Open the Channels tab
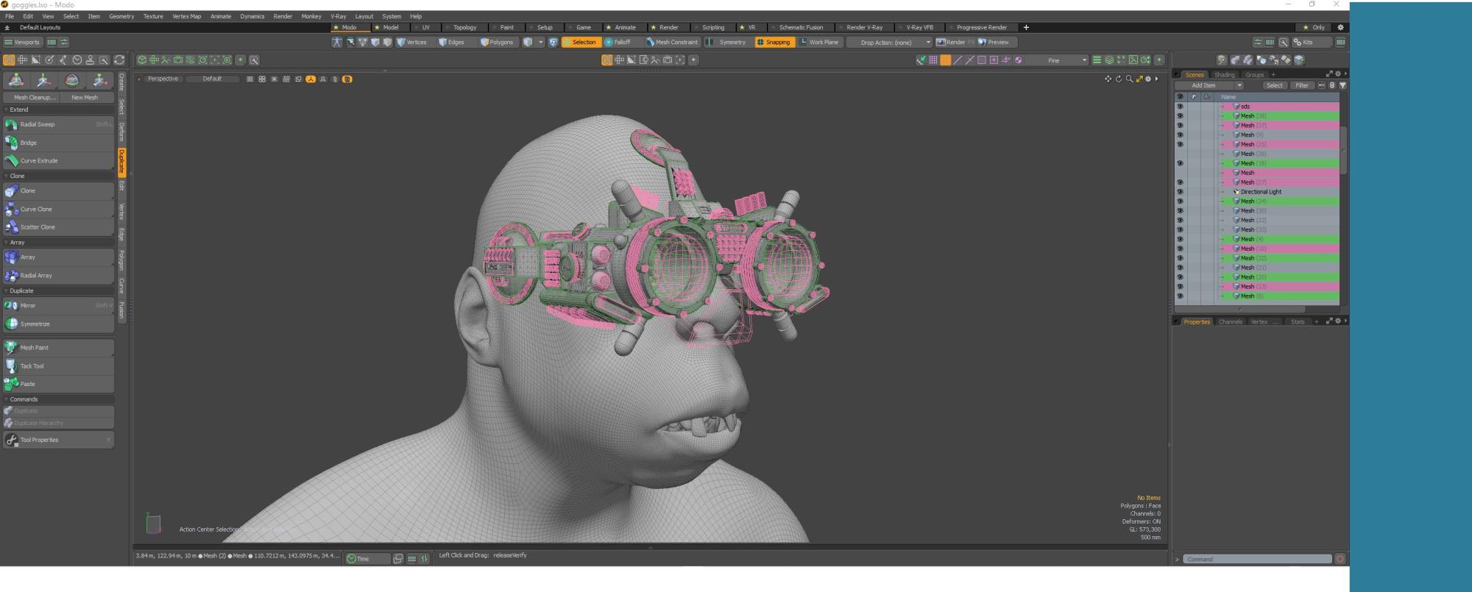The image size is (1472, 592). click(1230, 321)
